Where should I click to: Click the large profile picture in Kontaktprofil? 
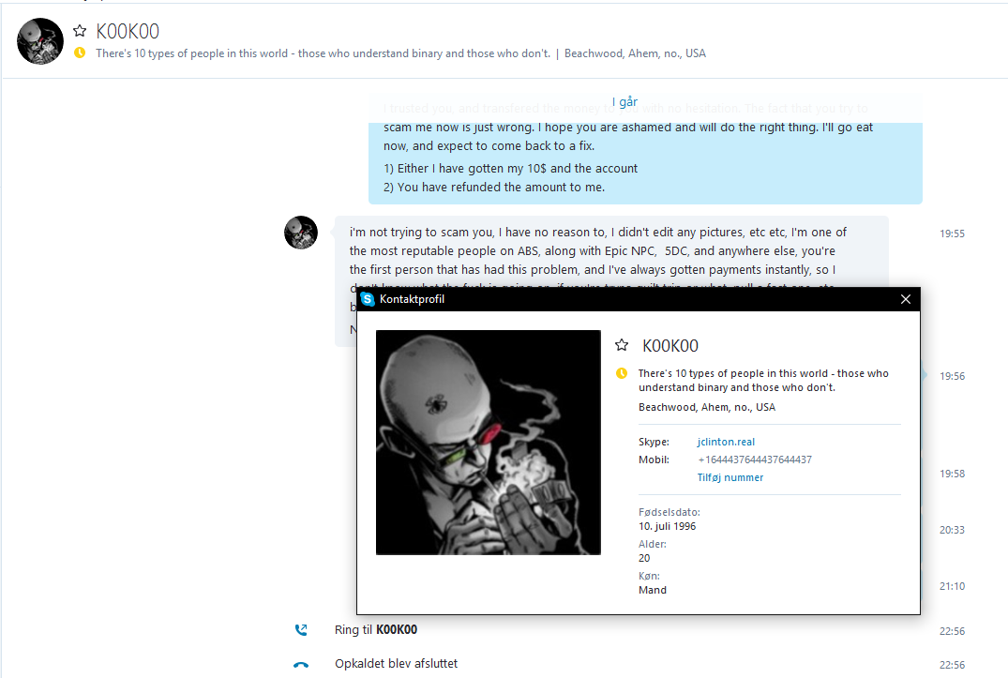click(489, 442)
